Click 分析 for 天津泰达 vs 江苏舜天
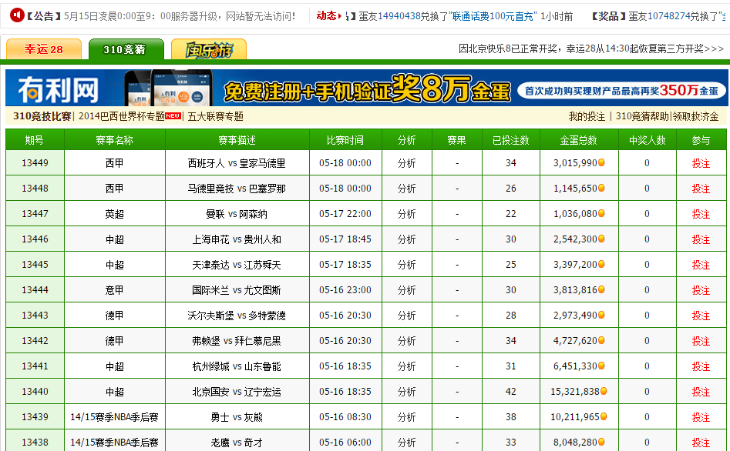 [x=406, y=265]
